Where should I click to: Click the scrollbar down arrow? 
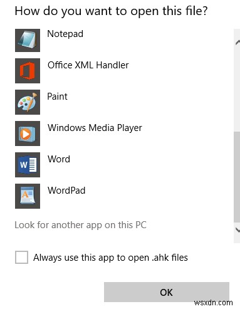(x=237, y=230)
